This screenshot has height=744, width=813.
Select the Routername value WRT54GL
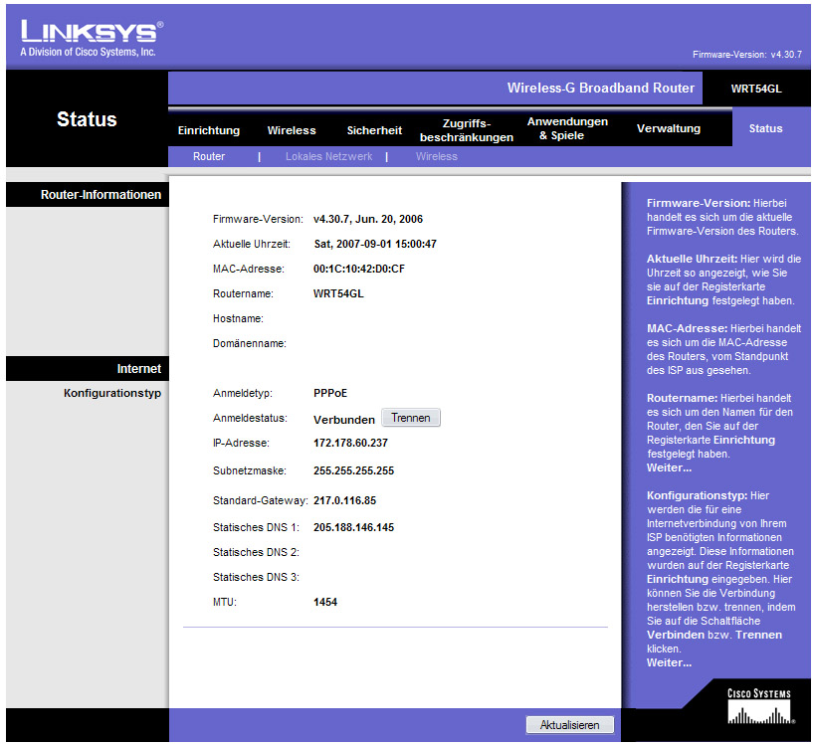pos(338,293)
